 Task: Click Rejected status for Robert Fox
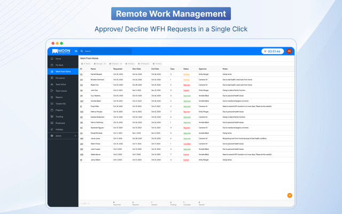(186, 85)
